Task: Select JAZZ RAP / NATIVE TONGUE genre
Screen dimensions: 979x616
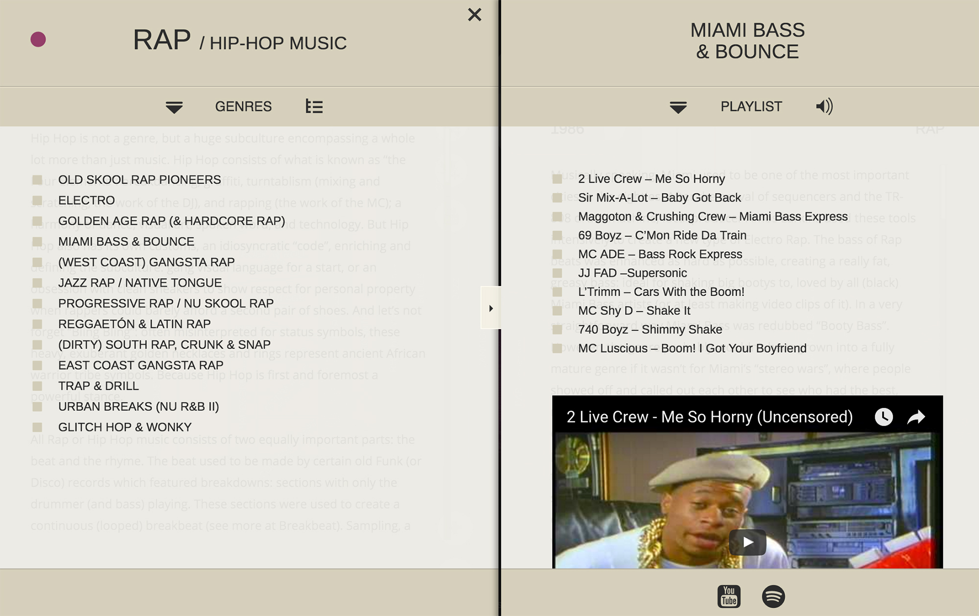Action: tap(140, 283)
